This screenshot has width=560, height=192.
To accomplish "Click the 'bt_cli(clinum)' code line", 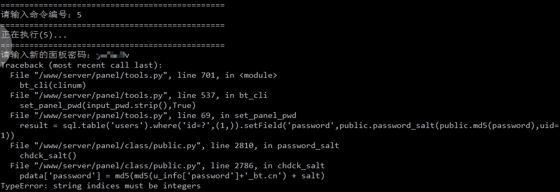I will [53, 85].
